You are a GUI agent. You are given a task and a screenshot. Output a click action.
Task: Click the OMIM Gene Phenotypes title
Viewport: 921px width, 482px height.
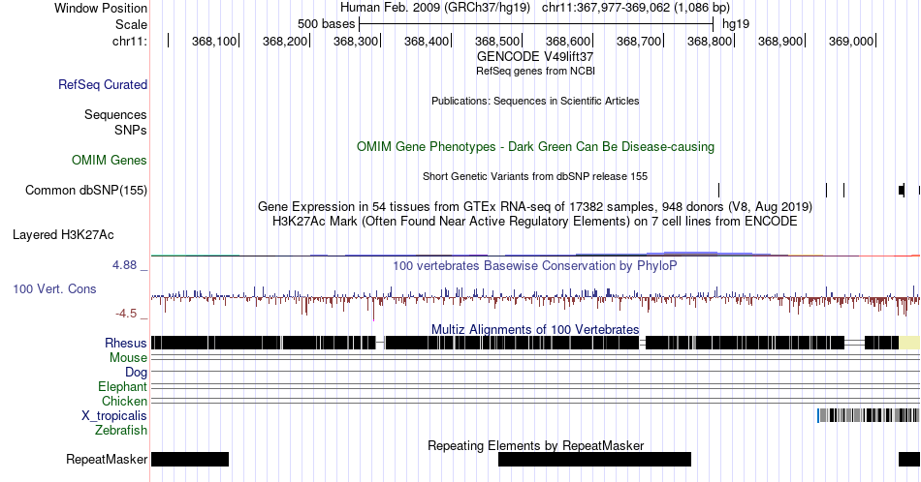[x=535, y=146]
